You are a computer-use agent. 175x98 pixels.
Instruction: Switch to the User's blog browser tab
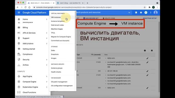click(70, 3)
